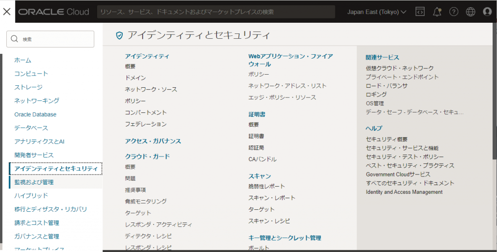497x252 pixels.
Task: Open 脆弱性レポート link
Action: [x=266, y=187]
